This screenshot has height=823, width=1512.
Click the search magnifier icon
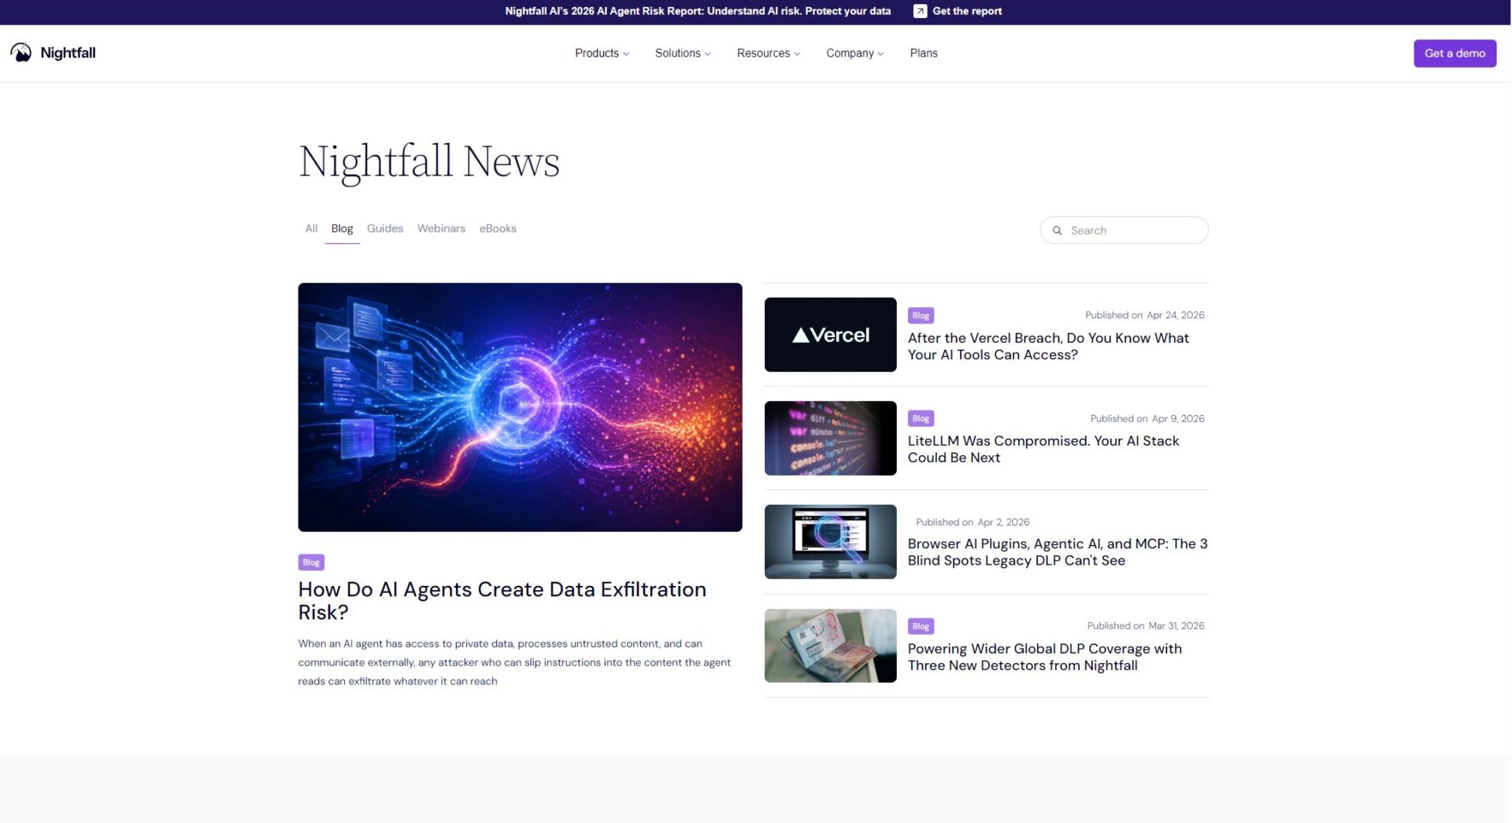(x=1057, y=231)
